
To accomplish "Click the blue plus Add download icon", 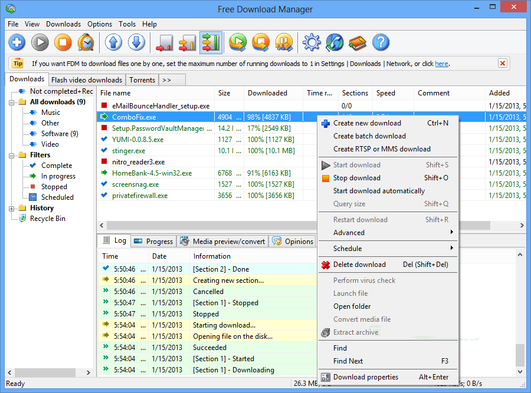I will [x=16, y=42].
